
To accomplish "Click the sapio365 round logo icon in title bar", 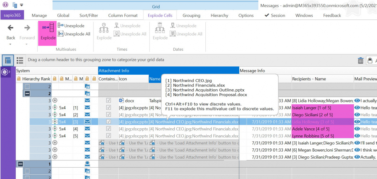I will [5, 5].
